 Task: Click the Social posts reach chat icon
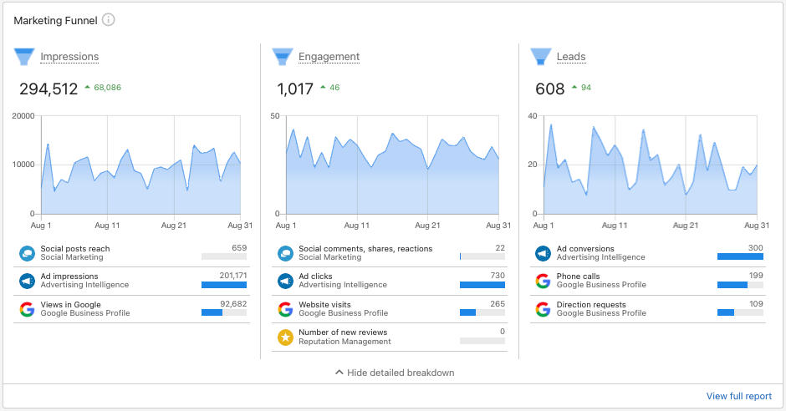[x=27, y=253]
